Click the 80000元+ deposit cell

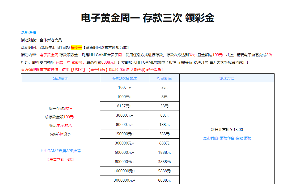click(125, 125)
